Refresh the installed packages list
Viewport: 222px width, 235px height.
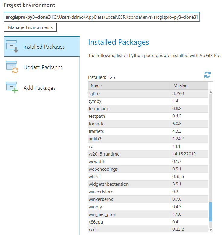coord(207,75)
